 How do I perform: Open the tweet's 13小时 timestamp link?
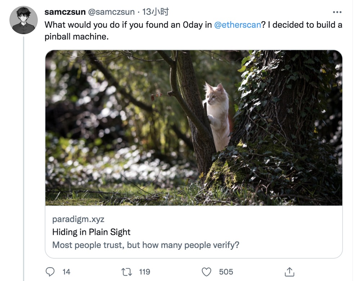point(156,12)
